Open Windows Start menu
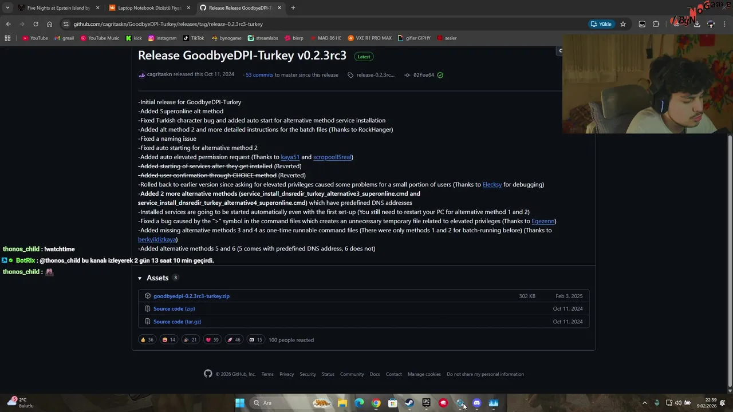This screenshot has width=733, height=412. (x=240, y=403)
